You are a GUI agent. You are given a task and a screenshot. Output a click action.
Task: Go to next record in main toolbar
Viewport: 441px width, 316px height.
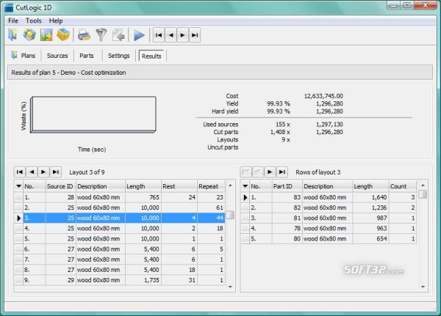point(182,35)
